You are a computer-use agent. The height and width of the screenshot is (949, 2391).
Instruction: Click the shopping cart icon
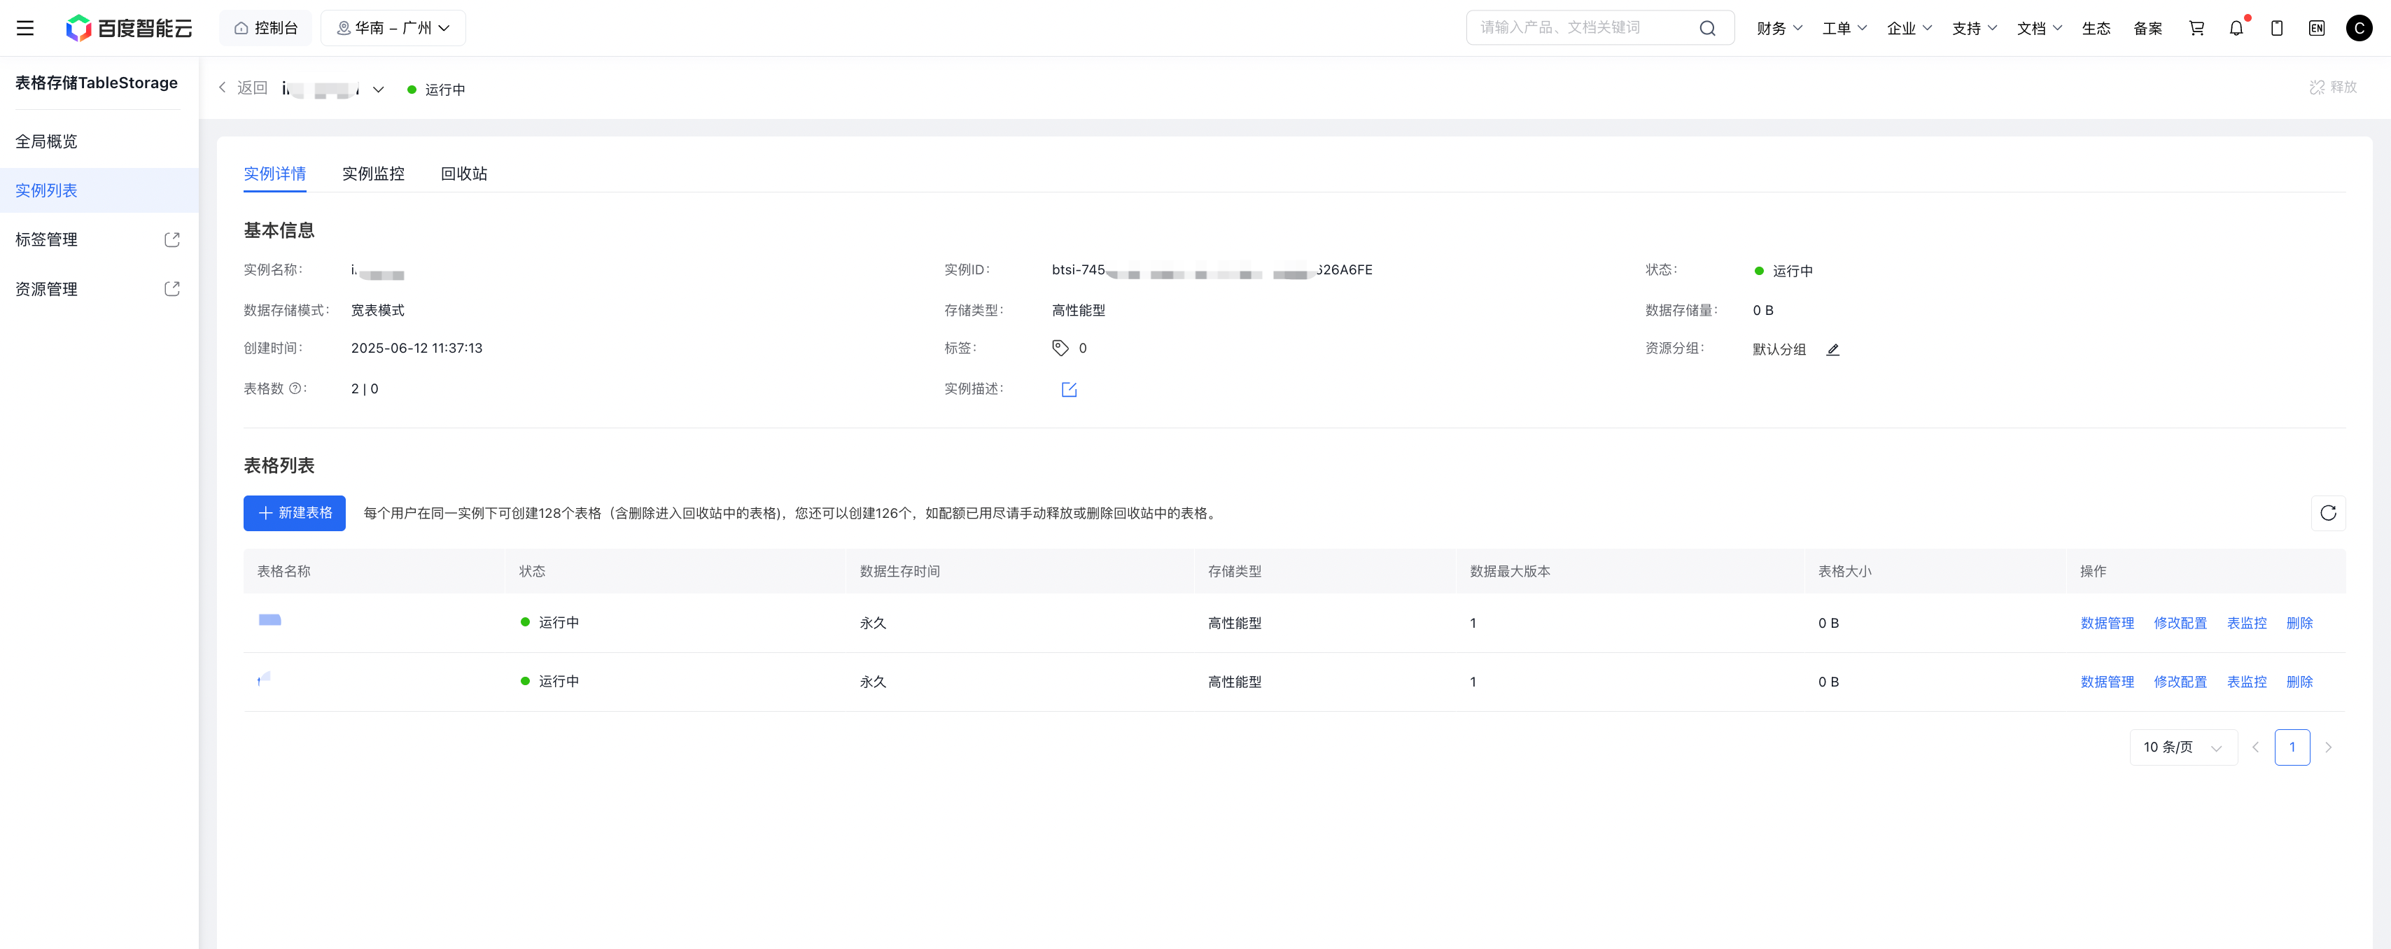2196,28
